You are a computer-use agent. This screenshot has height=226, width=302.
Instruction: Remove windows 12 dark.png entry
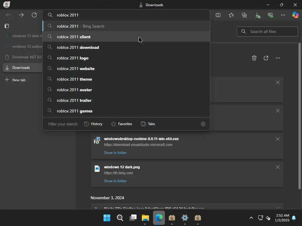[278, 167]
